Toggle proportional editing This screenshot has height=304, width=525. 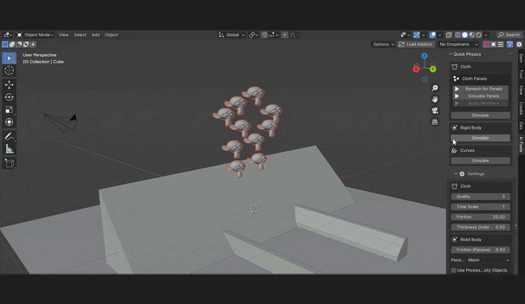coord(284,35)
